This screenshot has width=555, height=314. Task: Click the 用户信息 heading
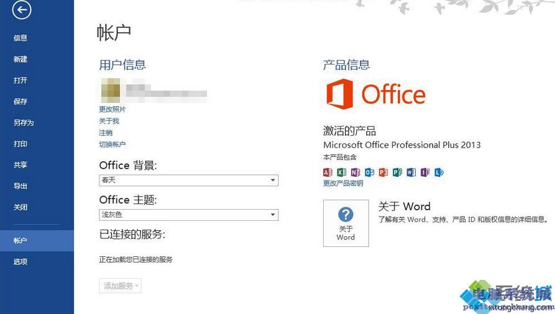coord(122,65)
